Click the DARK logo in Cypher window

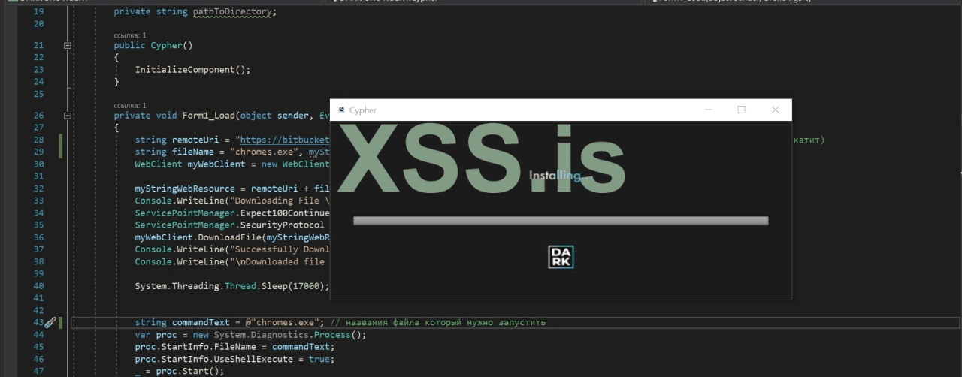pyautogui.click(x=561, y=257)
